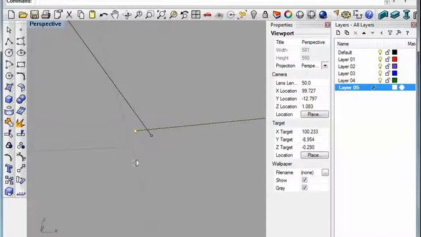Select the Rotate View tool
This screenshot has height=237, width=421.
point(127,14)
